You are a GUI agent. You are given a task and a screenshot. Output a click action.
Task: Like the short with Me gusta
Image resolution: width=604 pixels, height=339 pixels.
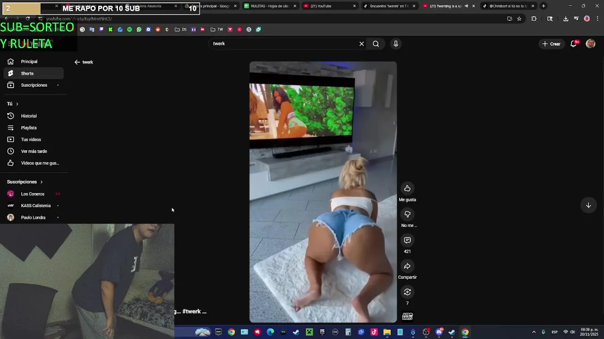pyautogui.click(x=407, y=188)
